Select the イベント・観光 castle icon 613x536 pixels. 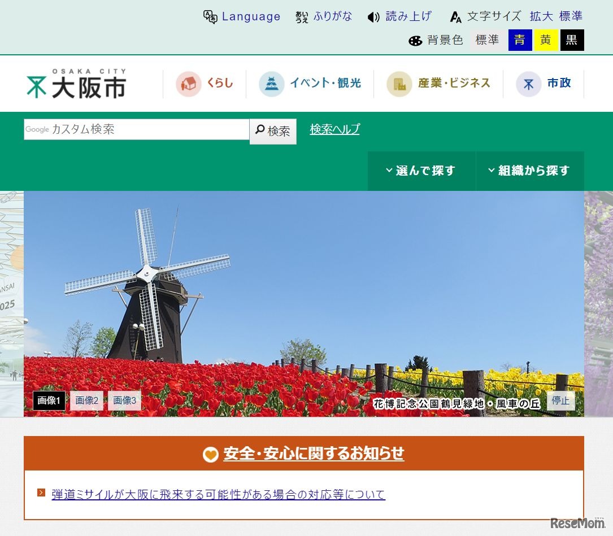point(271,83)
